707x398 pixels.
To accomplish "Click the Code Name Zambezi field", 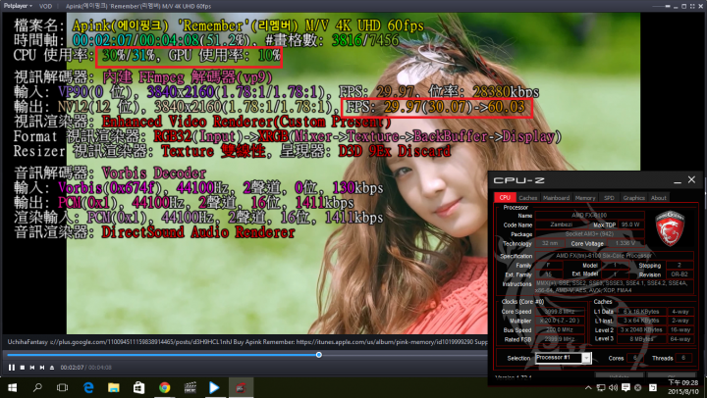I will click(x=562, y=224).
